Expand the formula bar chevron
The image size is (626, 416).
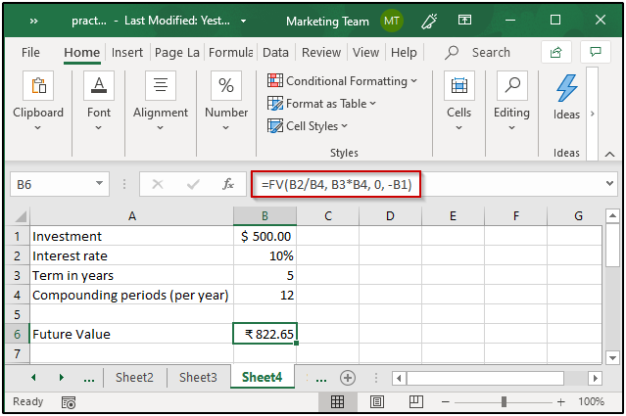609,183
